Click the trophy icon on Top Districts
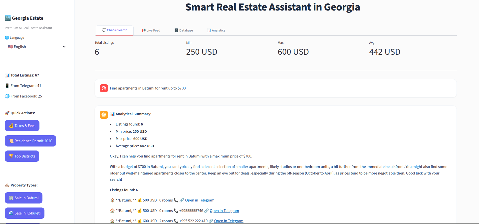 11,156
